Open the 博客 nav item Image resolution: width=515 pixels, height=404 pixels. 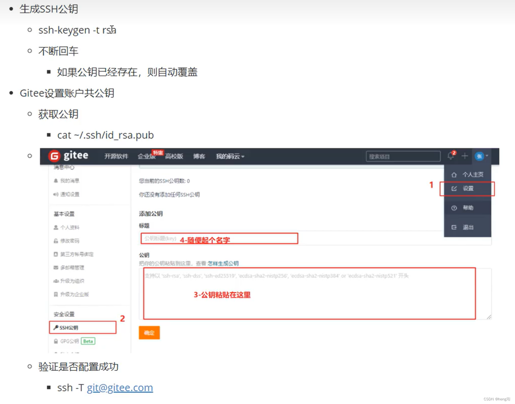point(199,156)
